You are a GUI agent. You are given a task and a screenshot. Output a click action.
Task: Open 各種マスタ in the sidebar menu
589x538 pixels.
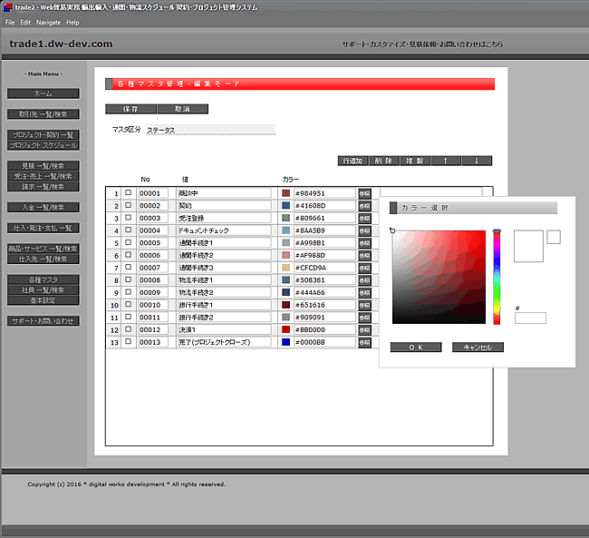tap(43, 279)
